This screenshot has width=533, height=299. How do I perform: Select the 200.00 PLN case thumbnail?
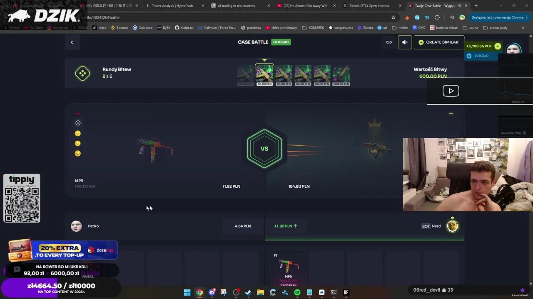pyautogui.click(x=341, y=75)
